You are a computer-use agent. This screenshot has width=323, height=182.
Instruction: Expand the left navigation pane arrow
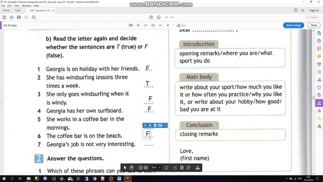coord(2,102)
